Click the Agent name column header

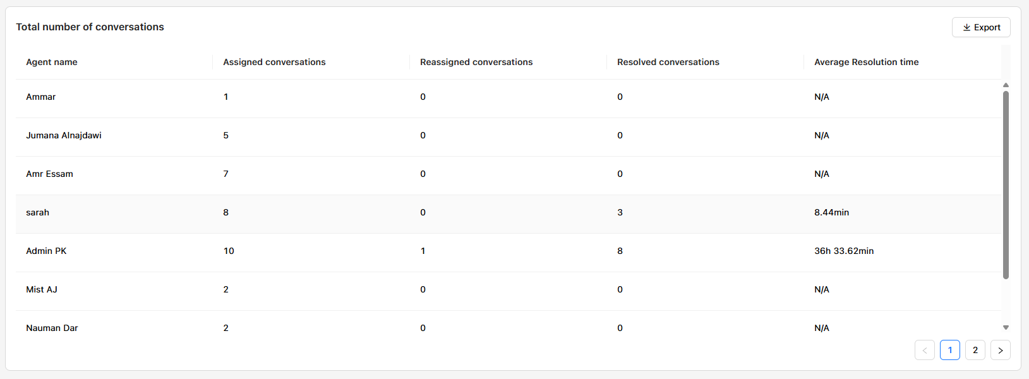(x=52, y=62)
